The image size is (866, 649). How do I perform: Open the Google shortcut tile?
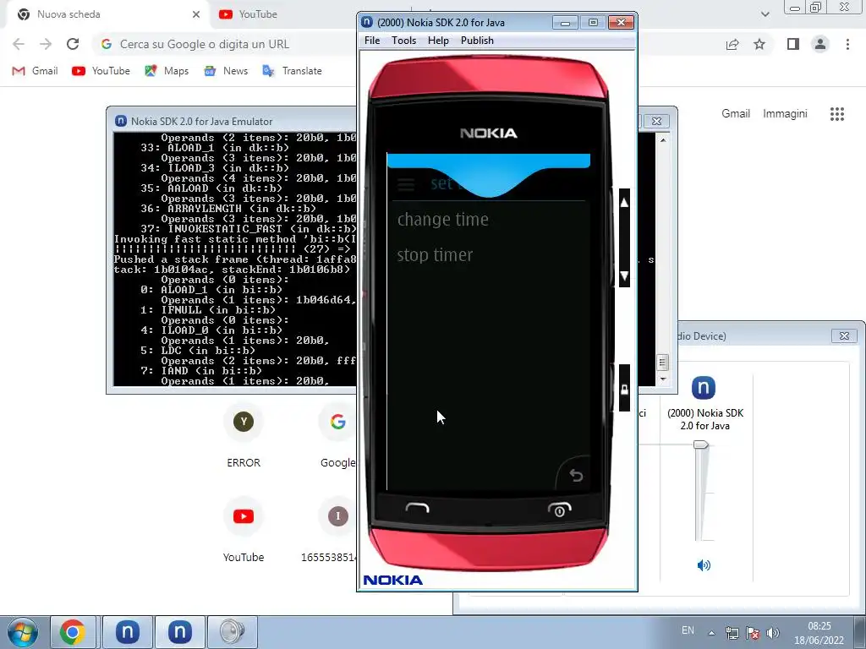pyautogui.click(x=338, y=436)
